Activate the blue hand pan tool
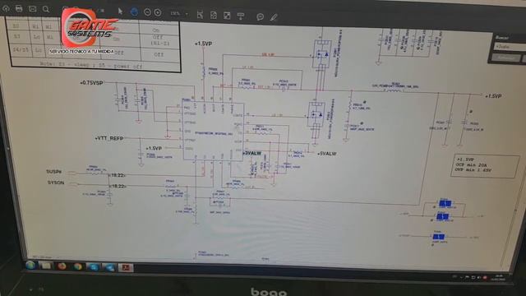526x296 pixels. (134, 12)
